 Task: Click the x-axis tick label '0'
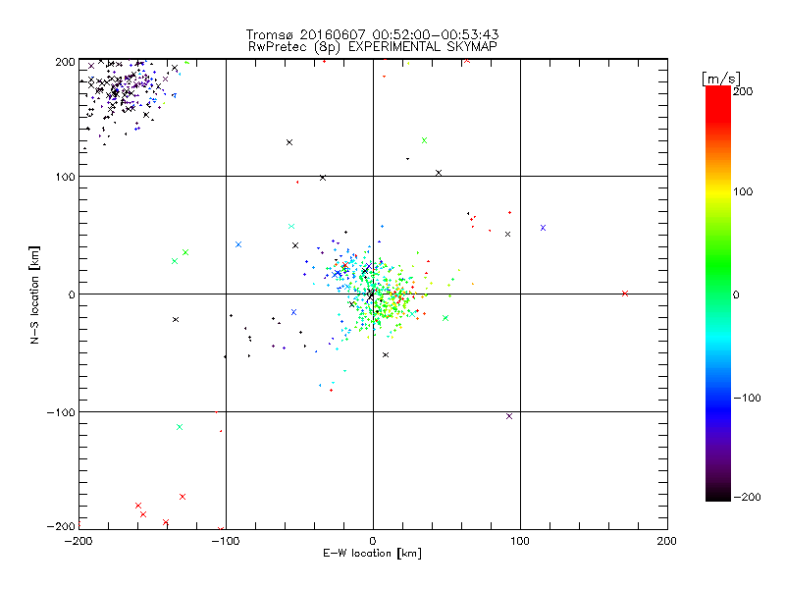[373, 541]
